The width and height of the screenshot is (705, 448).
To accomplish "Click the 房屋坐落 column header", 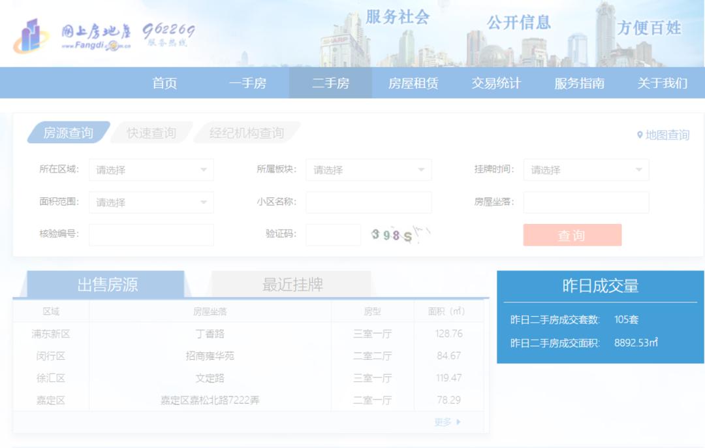I will click(210, 312).
